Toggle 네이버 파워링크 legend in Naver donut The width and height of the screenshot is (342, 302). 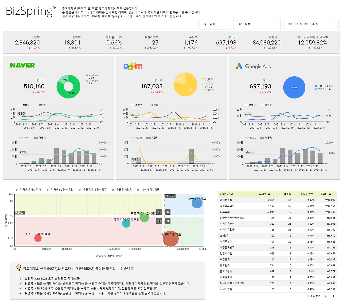coord(92,82)
